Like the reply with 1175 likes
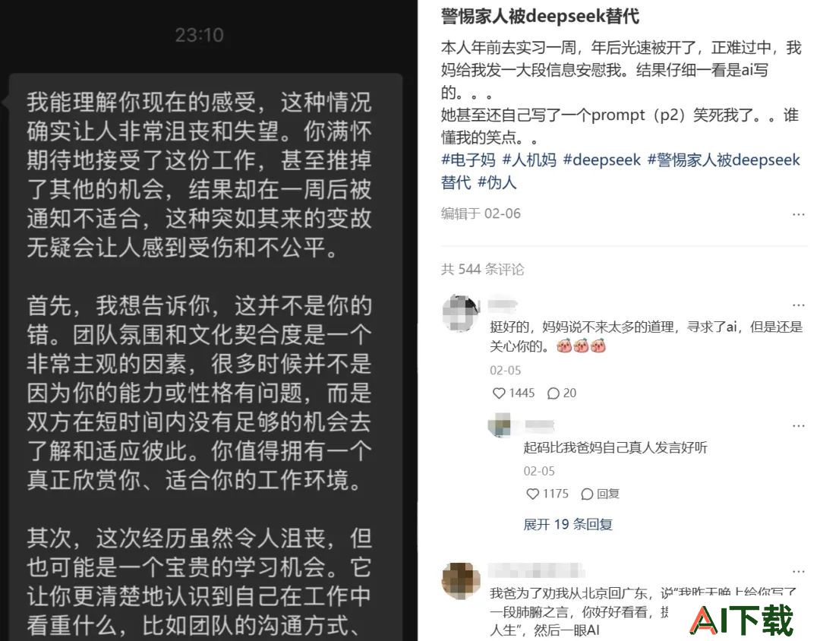Viewport: 820px width, 641px height. tap(547, 494)
